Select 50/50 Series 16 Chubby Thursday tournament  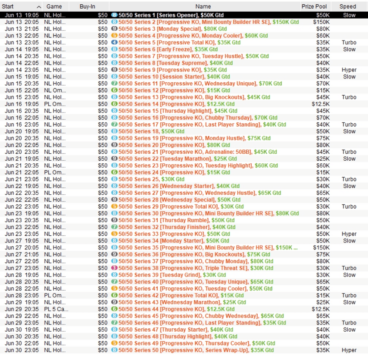(x=184, y=118)
